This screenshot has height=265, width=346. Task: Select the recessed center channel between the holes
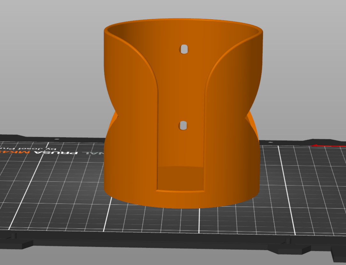181,90
